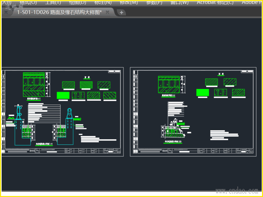Open the 修改(M) menu
The width and height of the screenshot is (263, 197).
click(x=129, y=3)
